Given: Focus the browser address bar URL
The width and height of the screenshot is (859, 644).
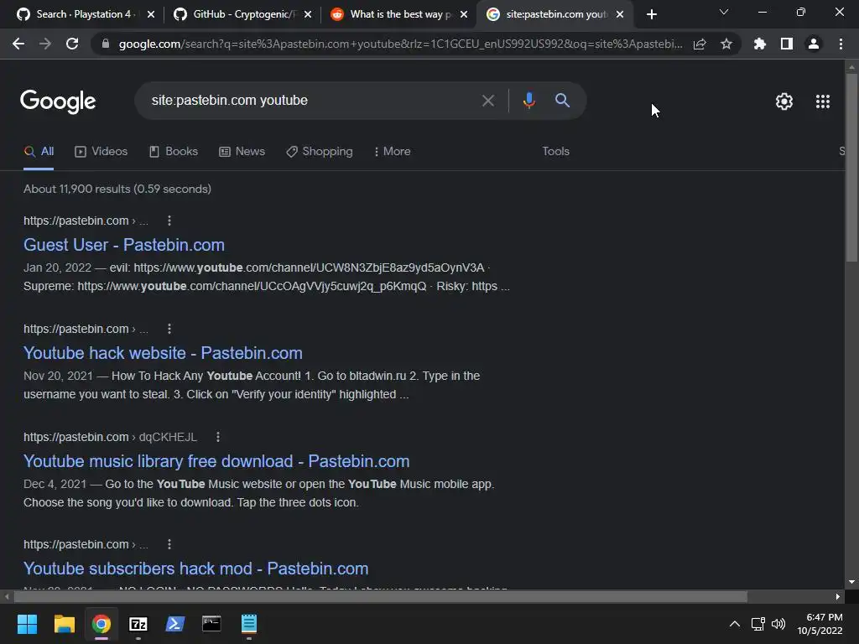Looking at the screenshot, I should pos(400,44).
